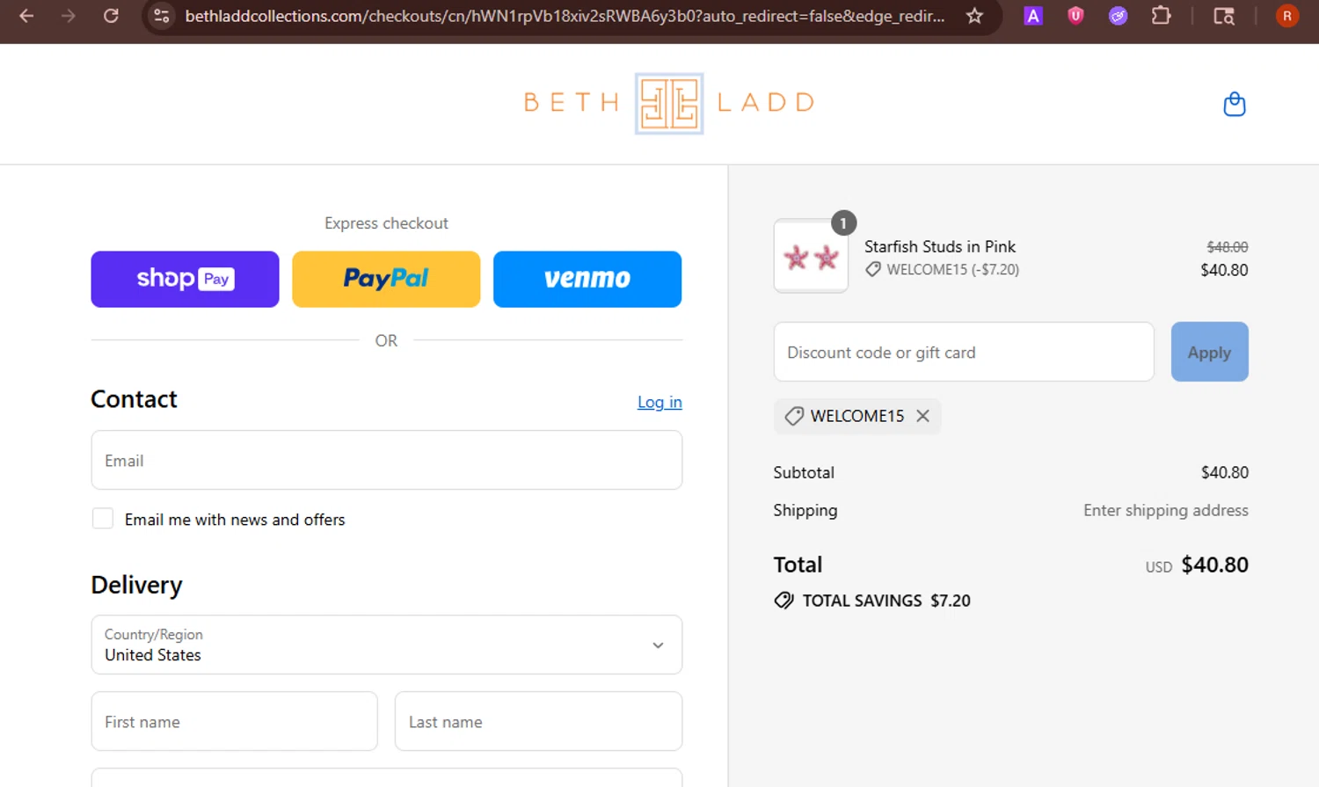The width and height of the screenshot is (1319, 787).
Task: Apply the discount code
Action: (x=1209, y=352)
